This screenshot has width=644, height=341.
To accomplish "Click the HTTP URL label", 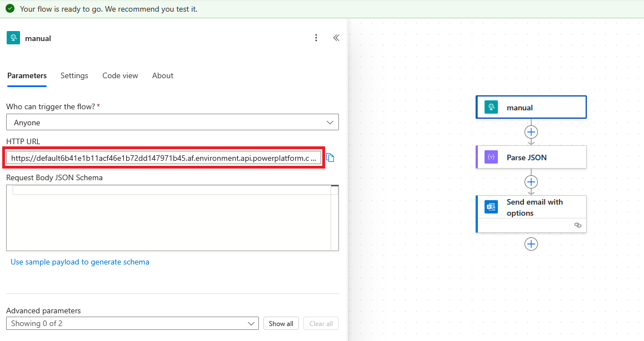I will (x=23, y=141).
